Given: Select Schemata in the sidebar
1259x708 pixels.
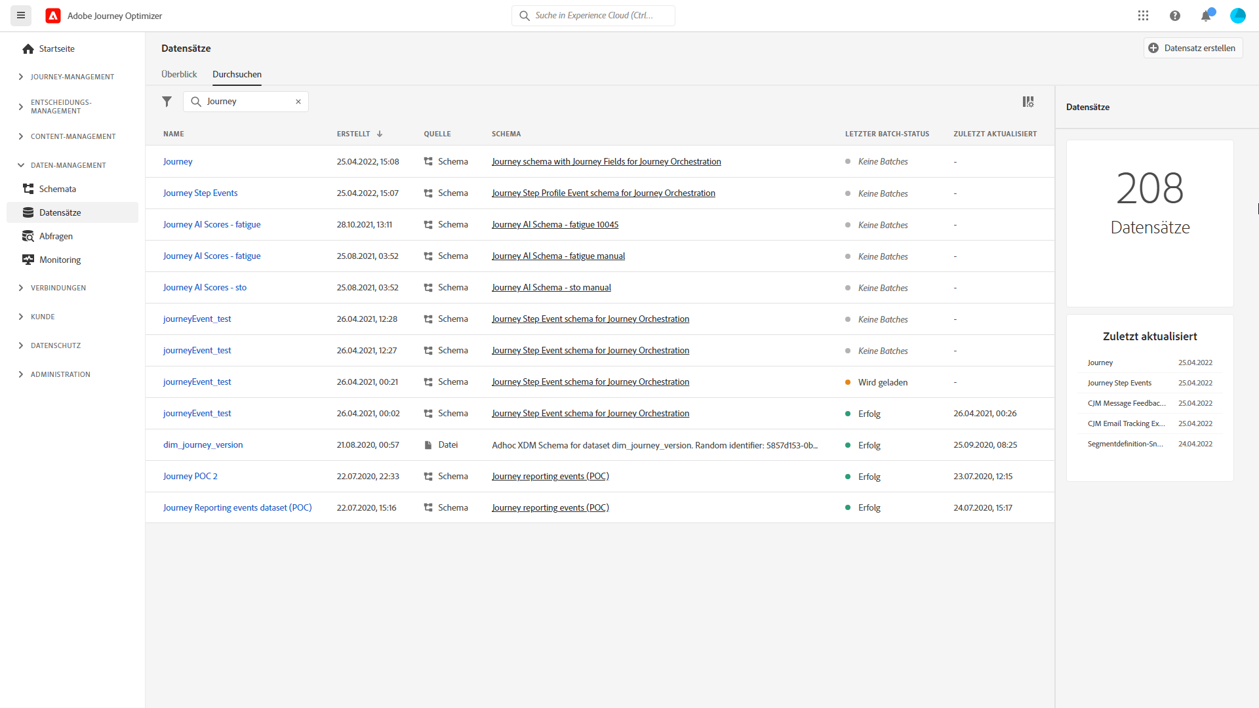Looking at the screenshot, I should 57,189.
